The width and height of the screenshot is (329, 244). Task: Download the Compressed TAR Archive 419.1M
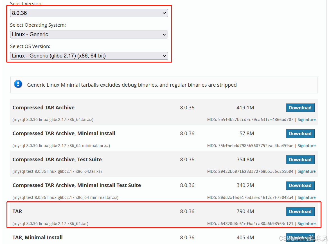pyautogui.click(x=300, y=108)
